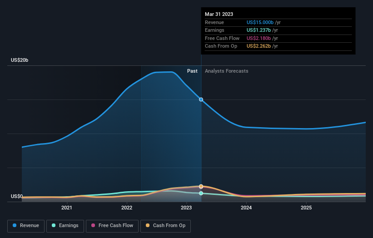Toggle the Free Cash Flow legend button
The image size is (373, 238).
(112, 226)
